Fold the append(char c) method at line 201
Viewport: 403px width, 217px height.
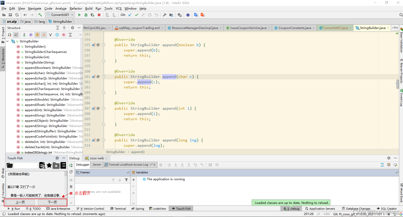[104, 77]
